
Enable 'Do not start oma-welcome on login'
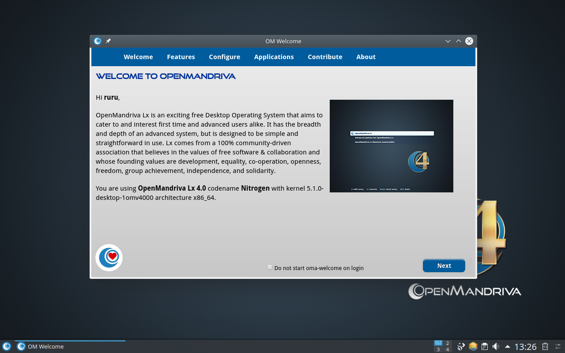(270, 267)
